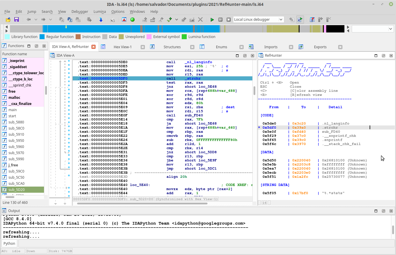Toggle floating for the RefHunter panel
Image resolution: width=396 pixels, height=255 pixels.
point(383,56)
